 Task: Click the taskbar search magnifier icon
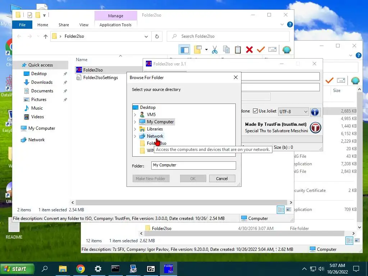click(x=45, y=268)
